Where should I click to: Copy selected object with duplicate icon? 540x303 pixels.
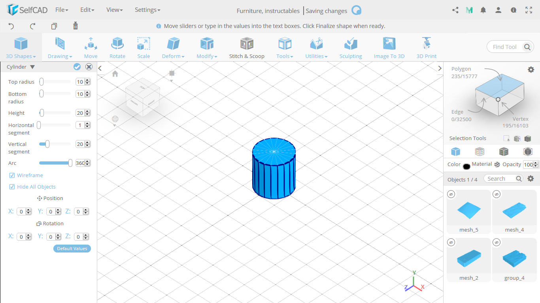point(54,26)
